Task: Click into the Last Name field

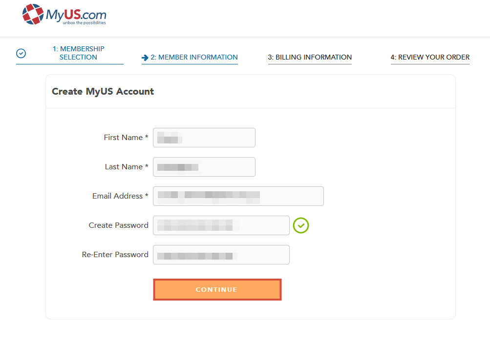Action: tap(204, 167)
